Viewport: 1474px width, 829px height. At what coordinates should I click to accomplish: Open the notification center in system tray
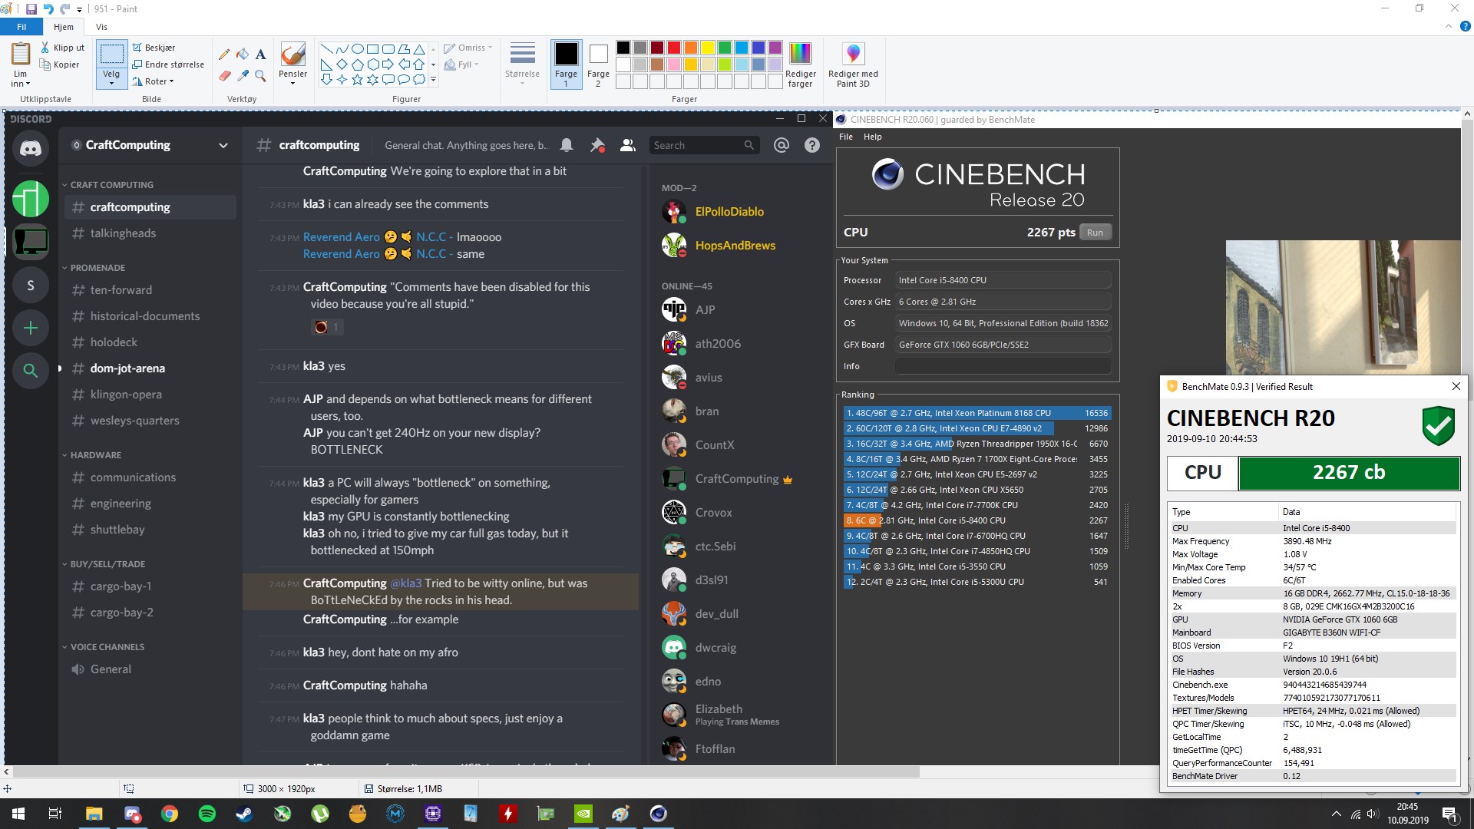click(x=1449, y=814)
